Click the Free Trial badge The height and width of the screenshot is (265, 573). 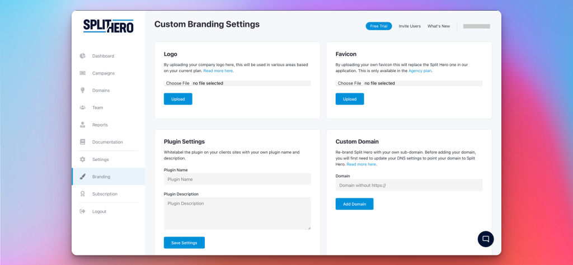pyautogui.click(x=379, y=26)
